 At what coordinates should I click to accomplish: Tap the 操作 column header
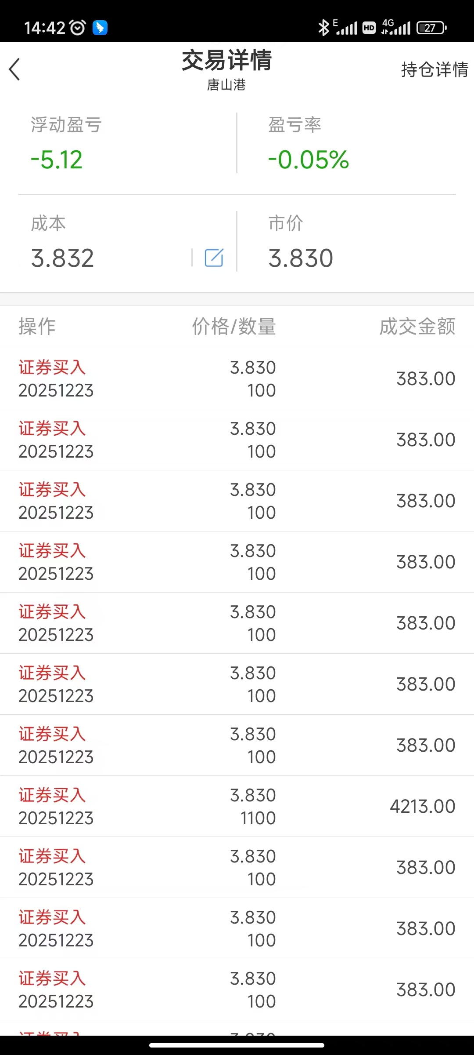point(37,327)
